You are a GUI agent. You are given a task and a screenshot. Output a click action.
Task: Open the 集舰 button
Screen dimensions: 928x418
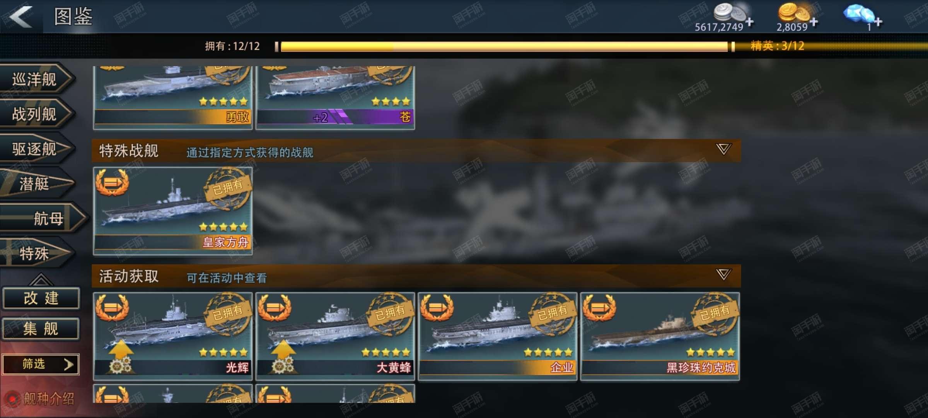point(41,329)
